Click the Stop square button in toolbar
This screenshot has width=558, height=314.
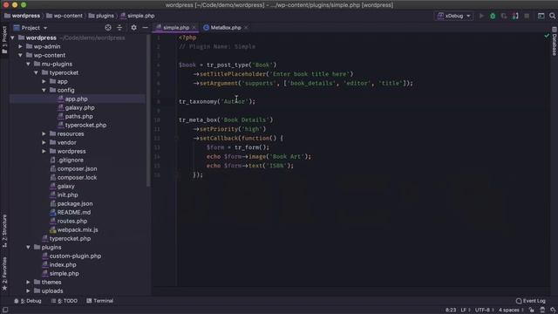[x=527, y=16]
